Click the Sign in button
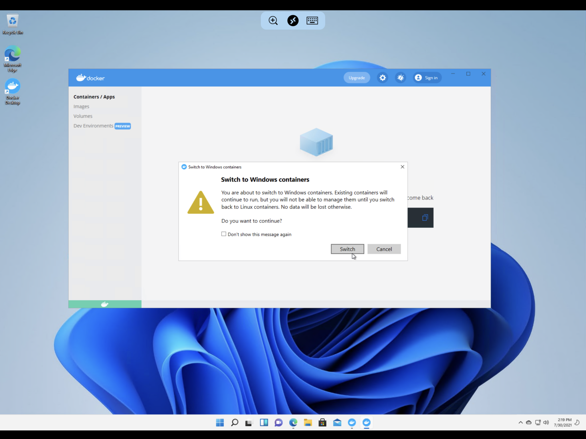The image size is (586, 439). tap(427, 78)
